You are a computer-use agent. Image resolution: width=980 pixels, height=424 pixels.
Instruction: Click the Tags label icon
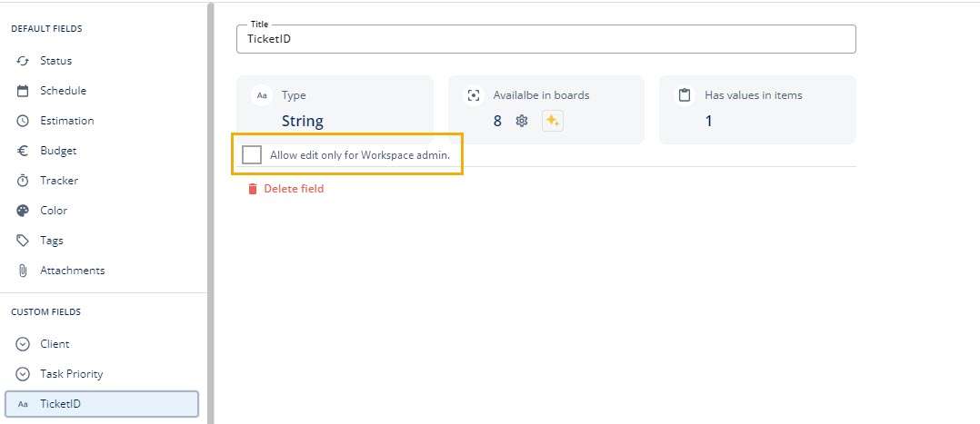23,241
